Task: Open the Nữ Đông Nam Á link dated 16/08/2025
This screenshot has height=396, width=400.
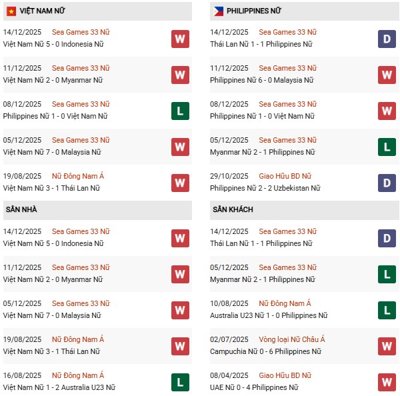Action: tap(78, 376)
